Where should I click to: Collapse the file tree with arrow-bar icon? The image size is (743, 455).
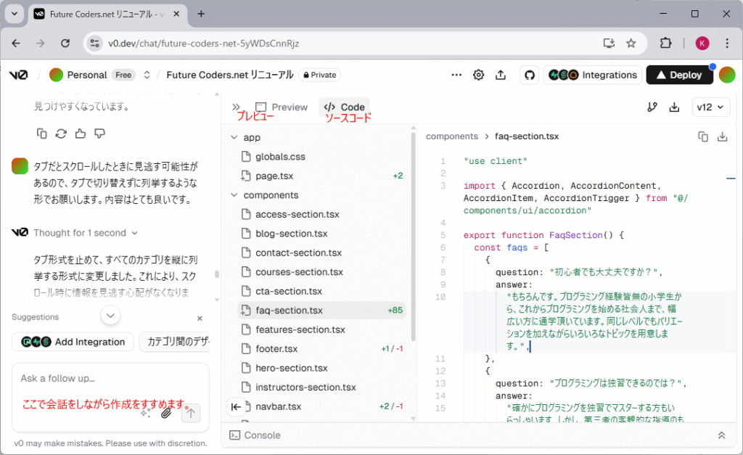(x=236, y=406)
